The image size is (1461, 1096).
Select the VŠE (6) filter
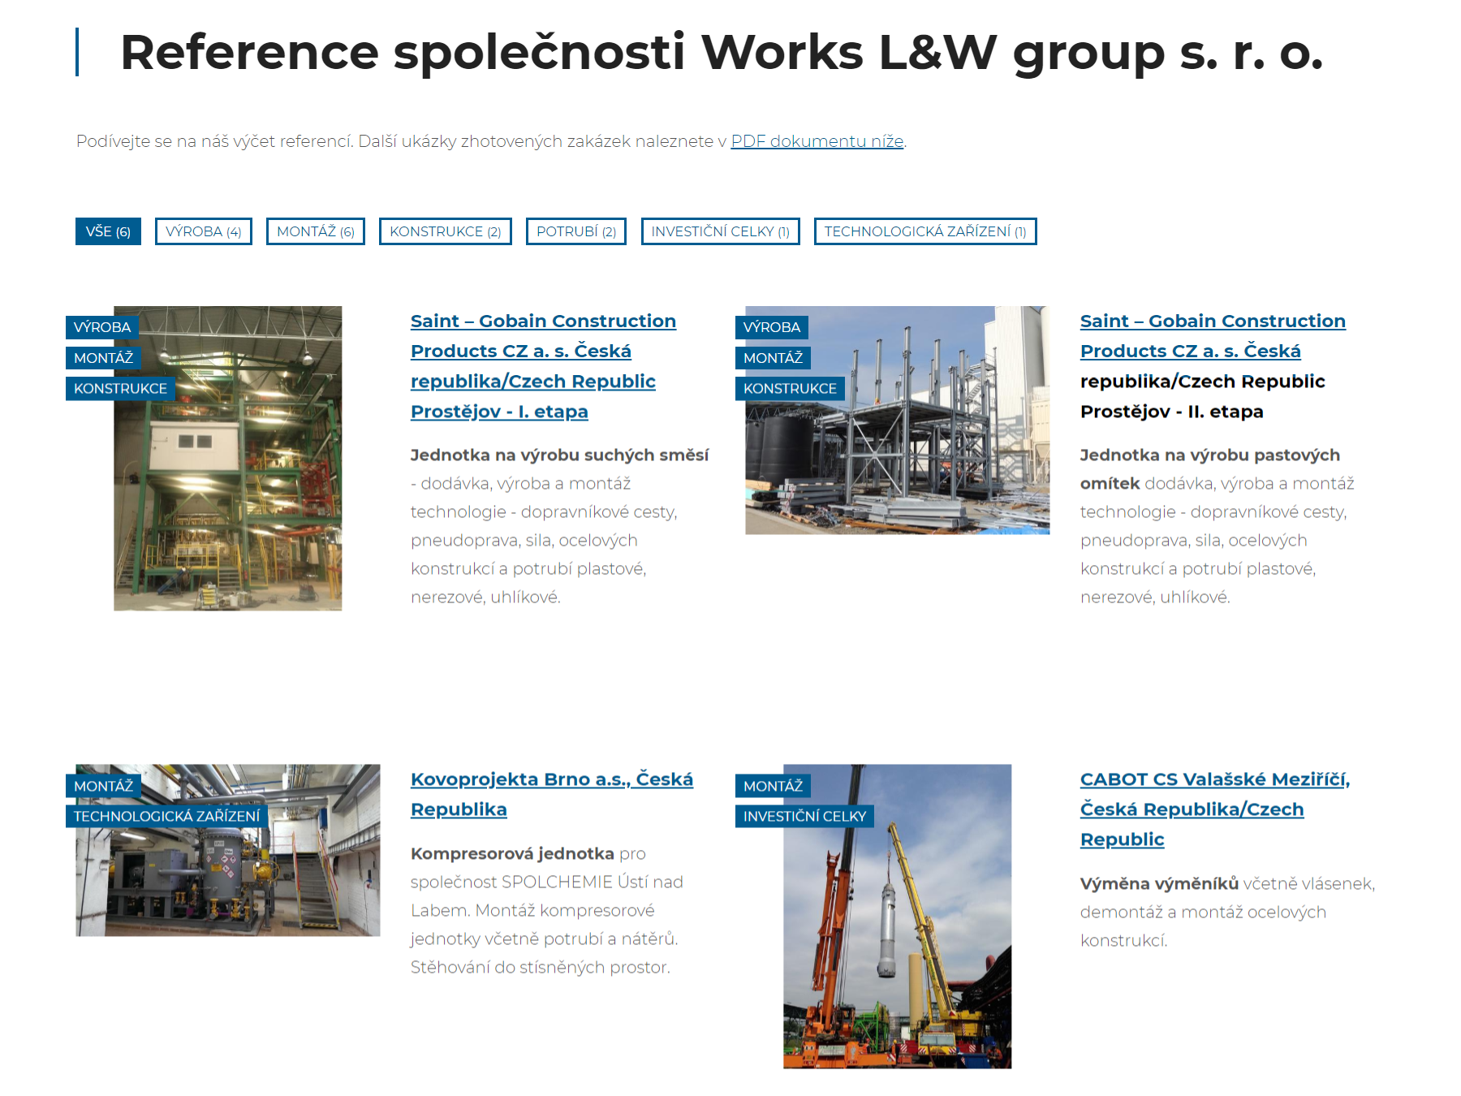[108, 231]
